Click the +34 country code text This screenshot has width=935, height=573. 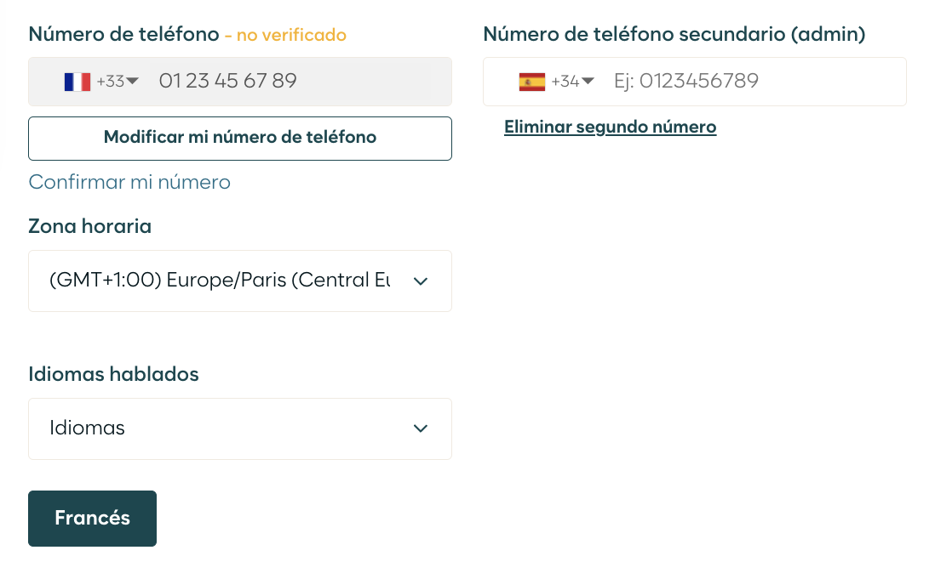click(565, 82)
